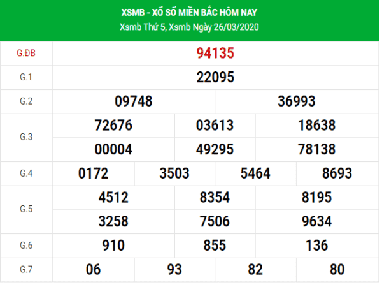The height and width of the screenshot is (287, 382).
Task: Click the G.7 number 06
Action: pos(94,269)
